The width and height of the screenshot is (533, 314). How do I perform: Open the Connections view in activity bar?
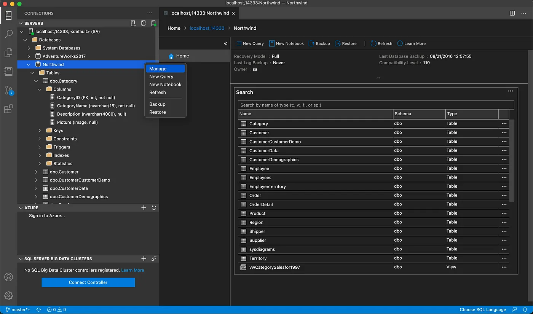[x=8, y=16]
